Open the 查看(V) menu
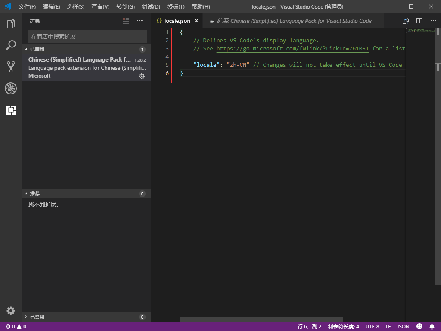 pyautogui.click(x=100, y=7)
